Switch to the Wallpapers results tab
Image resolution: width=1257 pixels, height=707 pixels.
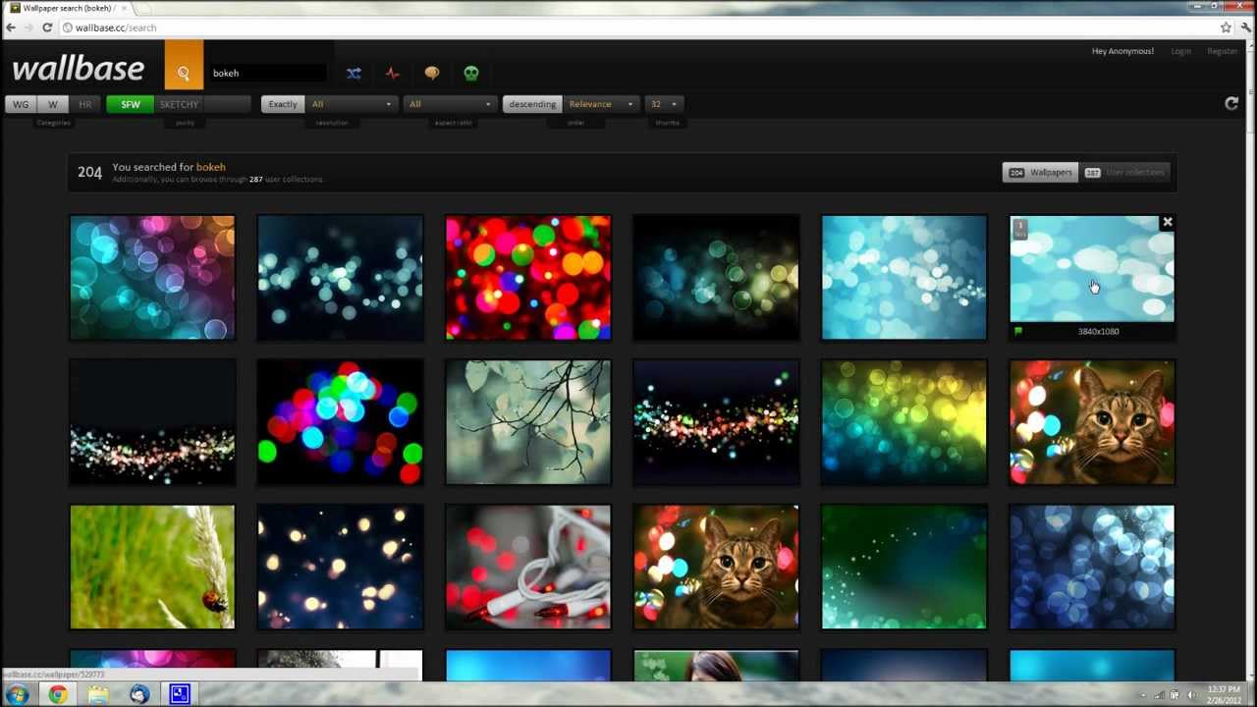pyautogui.click(x=1041, y=173)
